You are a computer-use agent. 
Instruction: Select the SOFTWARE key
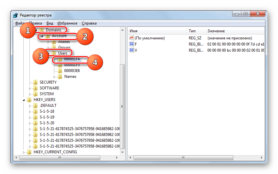click(49, 88)
